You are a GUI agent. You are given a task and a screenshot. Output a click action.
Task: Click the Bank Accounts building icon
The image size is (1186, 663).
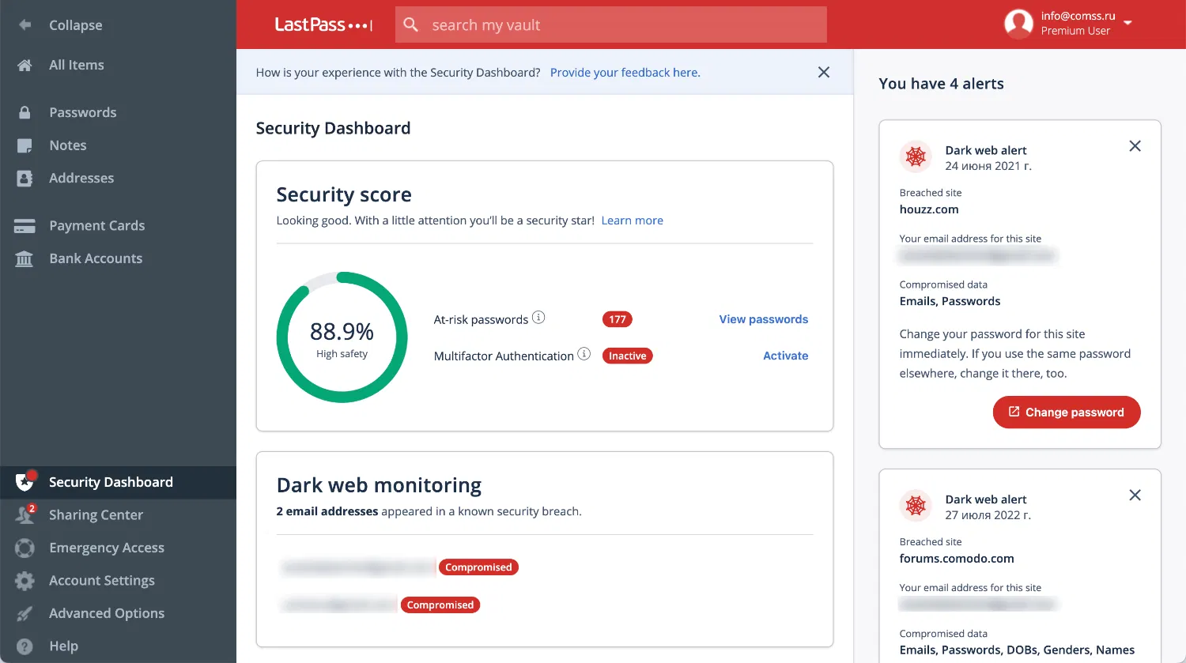25,258
